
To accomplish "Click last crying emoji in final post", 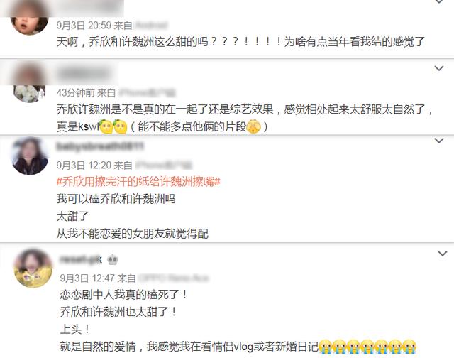I will 409,347.
